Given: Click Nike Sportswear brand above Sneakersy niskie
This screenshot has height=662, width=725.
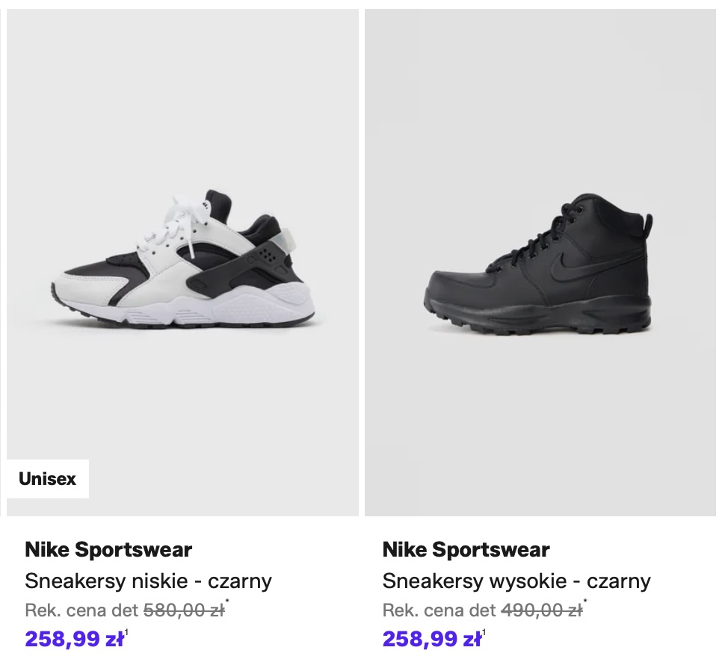Looking at the screenshot, I should click(x=108, y=550).
